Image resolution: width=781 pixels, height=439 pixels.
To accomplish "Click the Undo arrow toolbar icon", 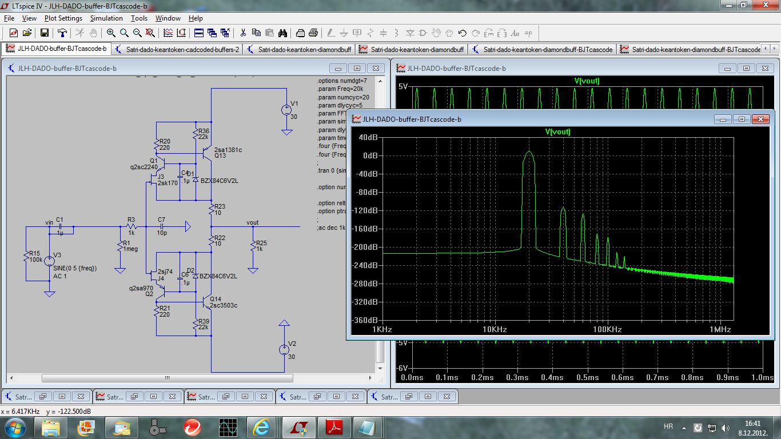I will coord(463,33).
